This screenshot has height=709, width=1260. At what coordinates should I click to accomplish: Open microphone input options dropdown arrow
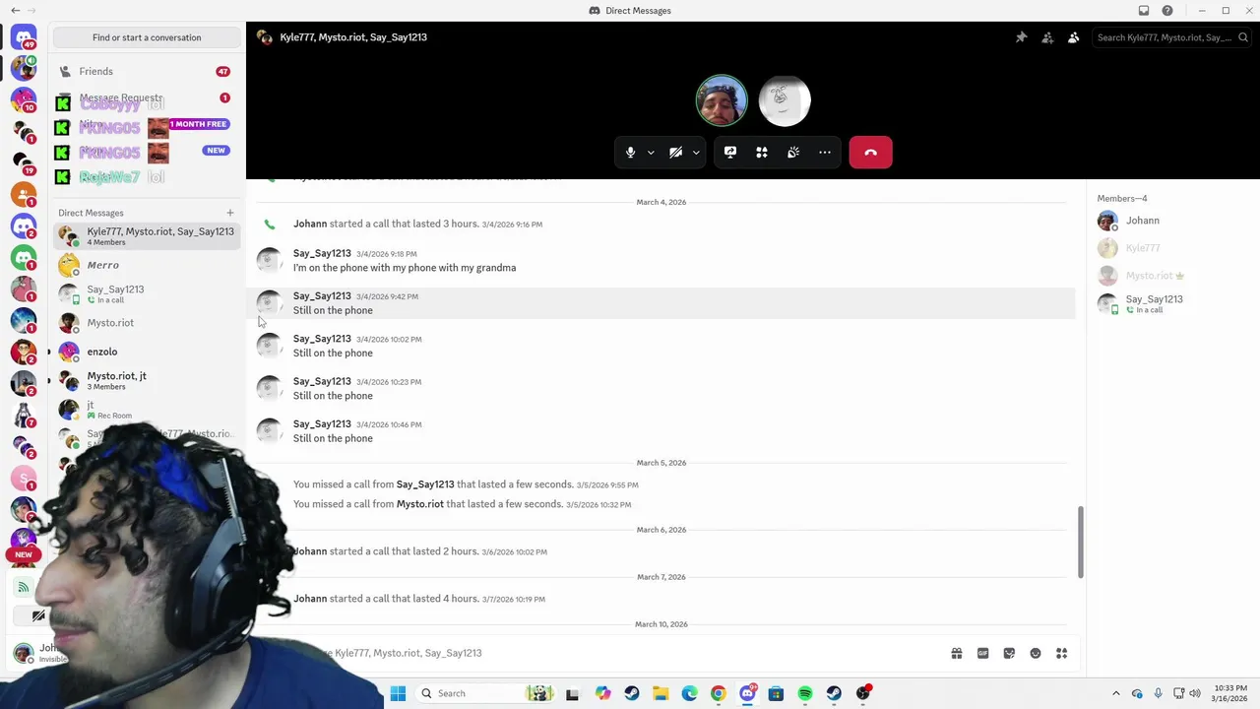(x=651, y=153)
